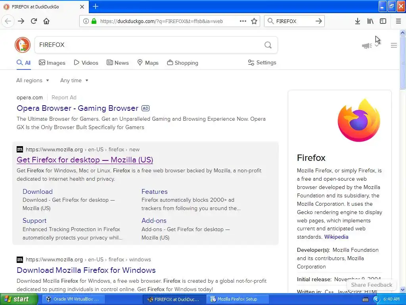Expand the All regions dropdown

[33, 80]
